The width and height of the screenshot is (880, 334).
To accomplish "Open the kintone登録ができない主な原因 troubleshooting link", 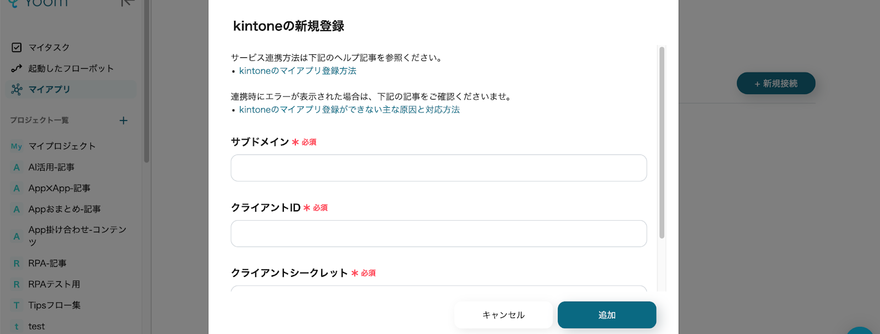I will coord(349,110).
